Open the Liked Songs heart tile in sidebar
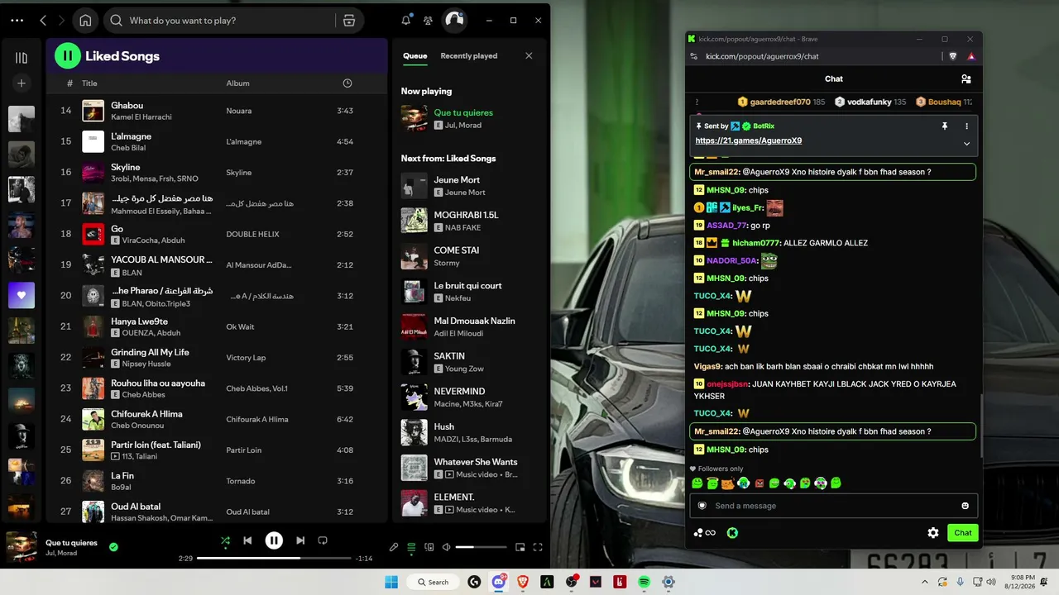 click(x=22, y=295)
